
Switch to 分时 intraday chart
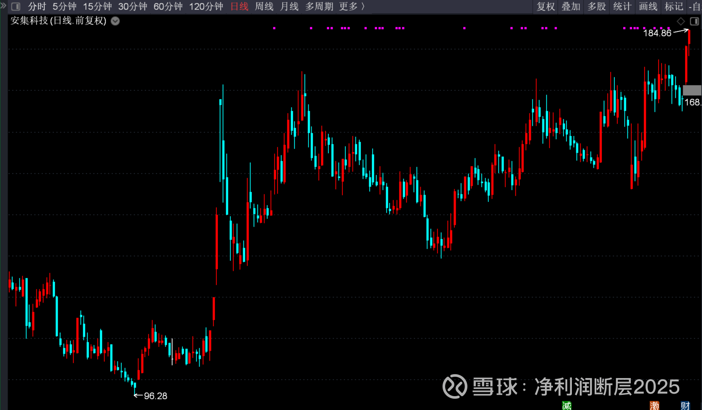tap(37, 7)
